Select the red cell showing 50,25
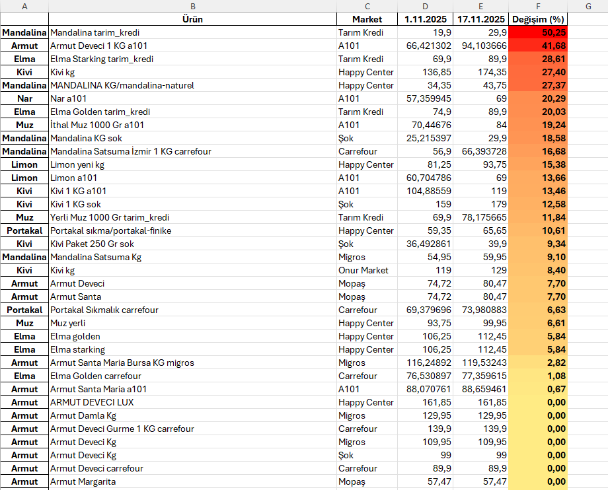Screen dimensions: 608x490 [x=538, y=32]
